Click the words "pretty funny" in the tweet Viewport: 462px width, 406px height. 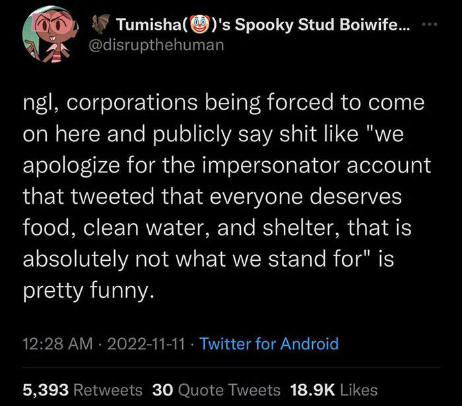point(89,289)
